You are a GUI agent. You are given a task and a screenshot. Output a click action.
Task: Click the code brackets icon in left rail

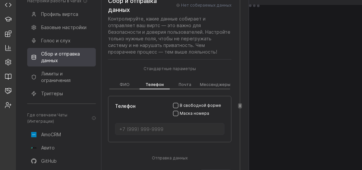8,5
